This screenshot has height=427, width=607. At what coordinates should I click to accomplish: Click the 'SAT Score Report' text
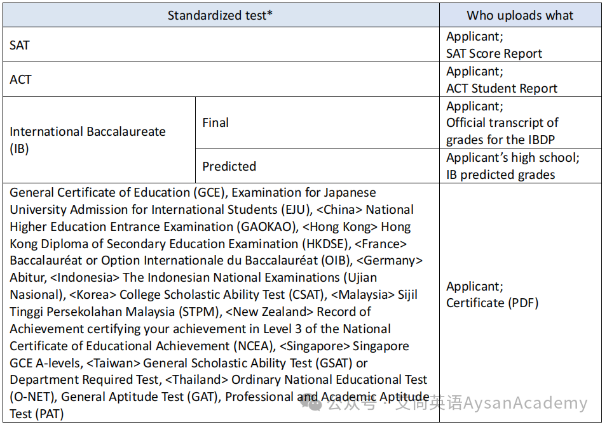coord(494,53)
